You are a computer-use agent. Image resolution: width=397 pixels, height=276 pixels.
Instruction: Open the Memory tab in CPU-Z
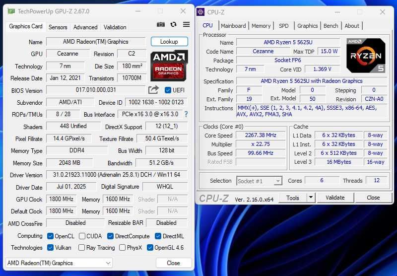pos(261,26)
